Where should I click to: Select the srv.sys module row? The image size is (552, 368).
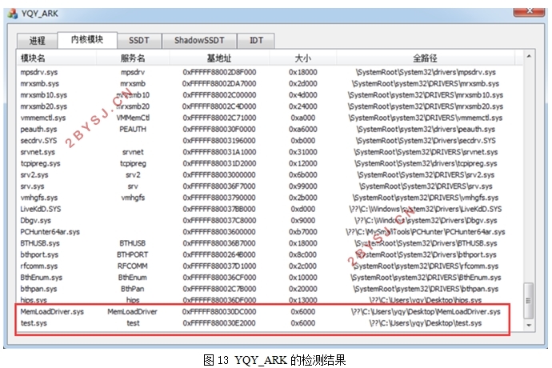pos(270,186)
